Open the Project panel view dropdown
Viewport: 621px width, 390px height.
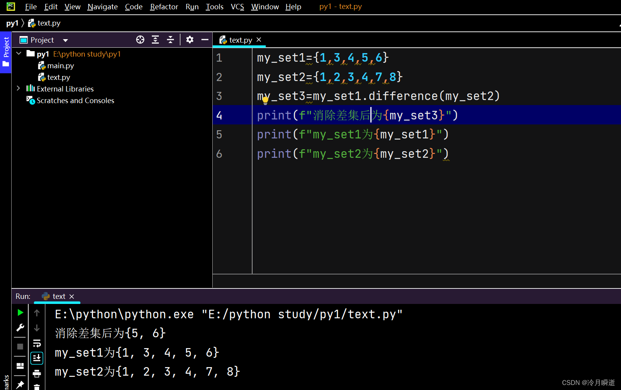[65, 40]
